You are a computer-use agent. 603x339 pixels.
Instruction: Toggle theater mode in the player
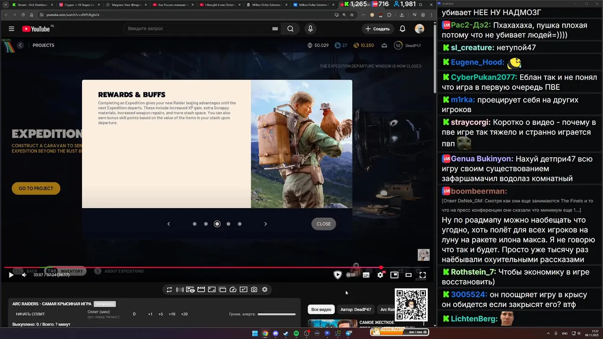click(408, 275)
